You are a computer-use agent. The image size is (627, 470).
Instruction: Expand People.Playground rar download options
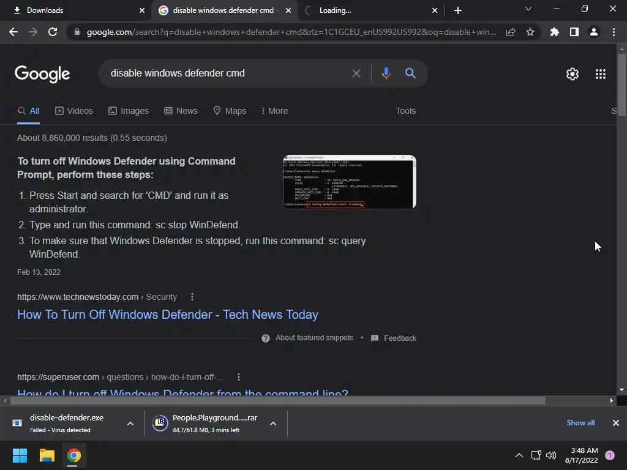[273, 423]
